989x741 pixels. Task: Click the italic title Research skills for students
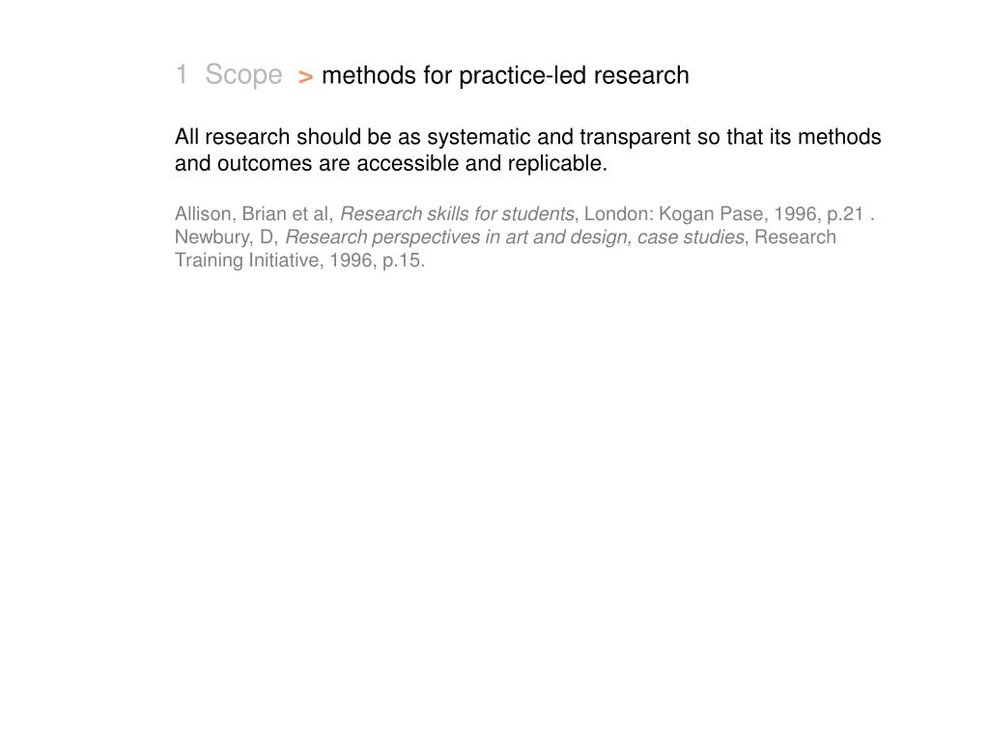457,213
